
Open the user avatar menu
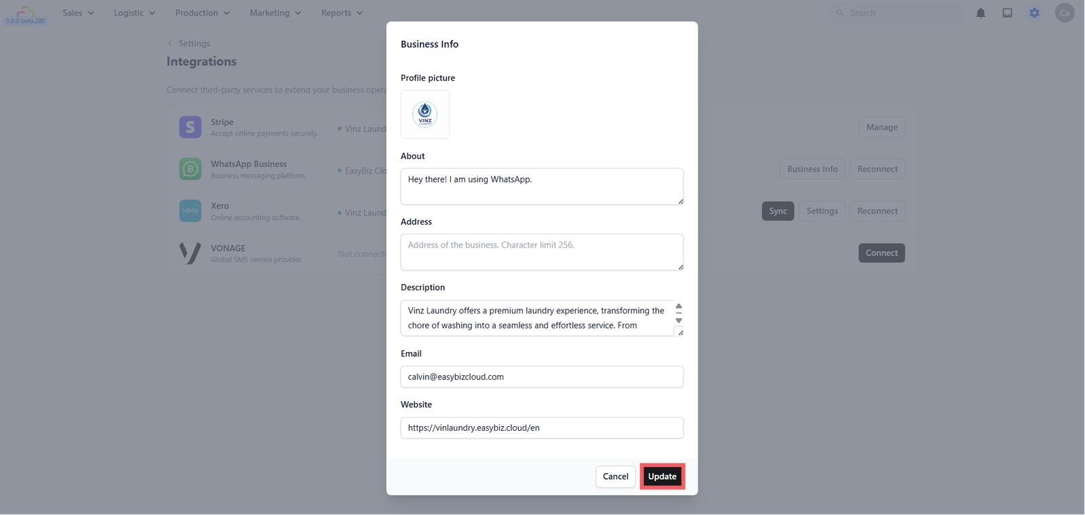click(x=1065, y=13)
